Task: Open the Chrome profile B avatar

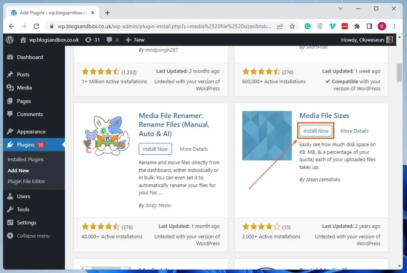Action: [x=382, y=26]
